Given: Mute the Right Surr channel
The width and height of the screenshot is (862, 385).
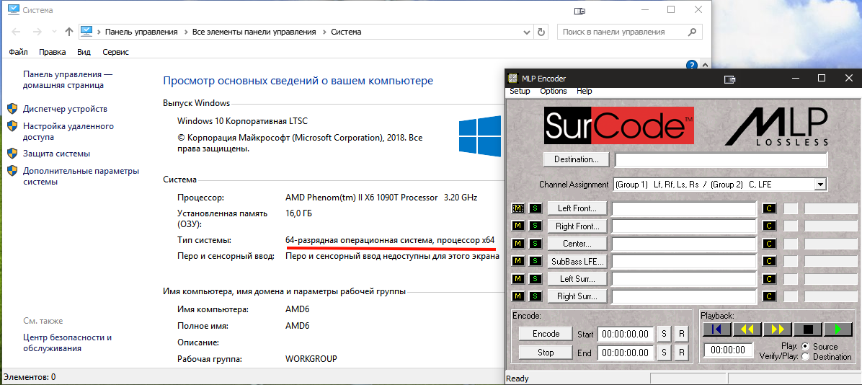Looking at the screenshot, I should pyautogui.click(x=518, y=296).
